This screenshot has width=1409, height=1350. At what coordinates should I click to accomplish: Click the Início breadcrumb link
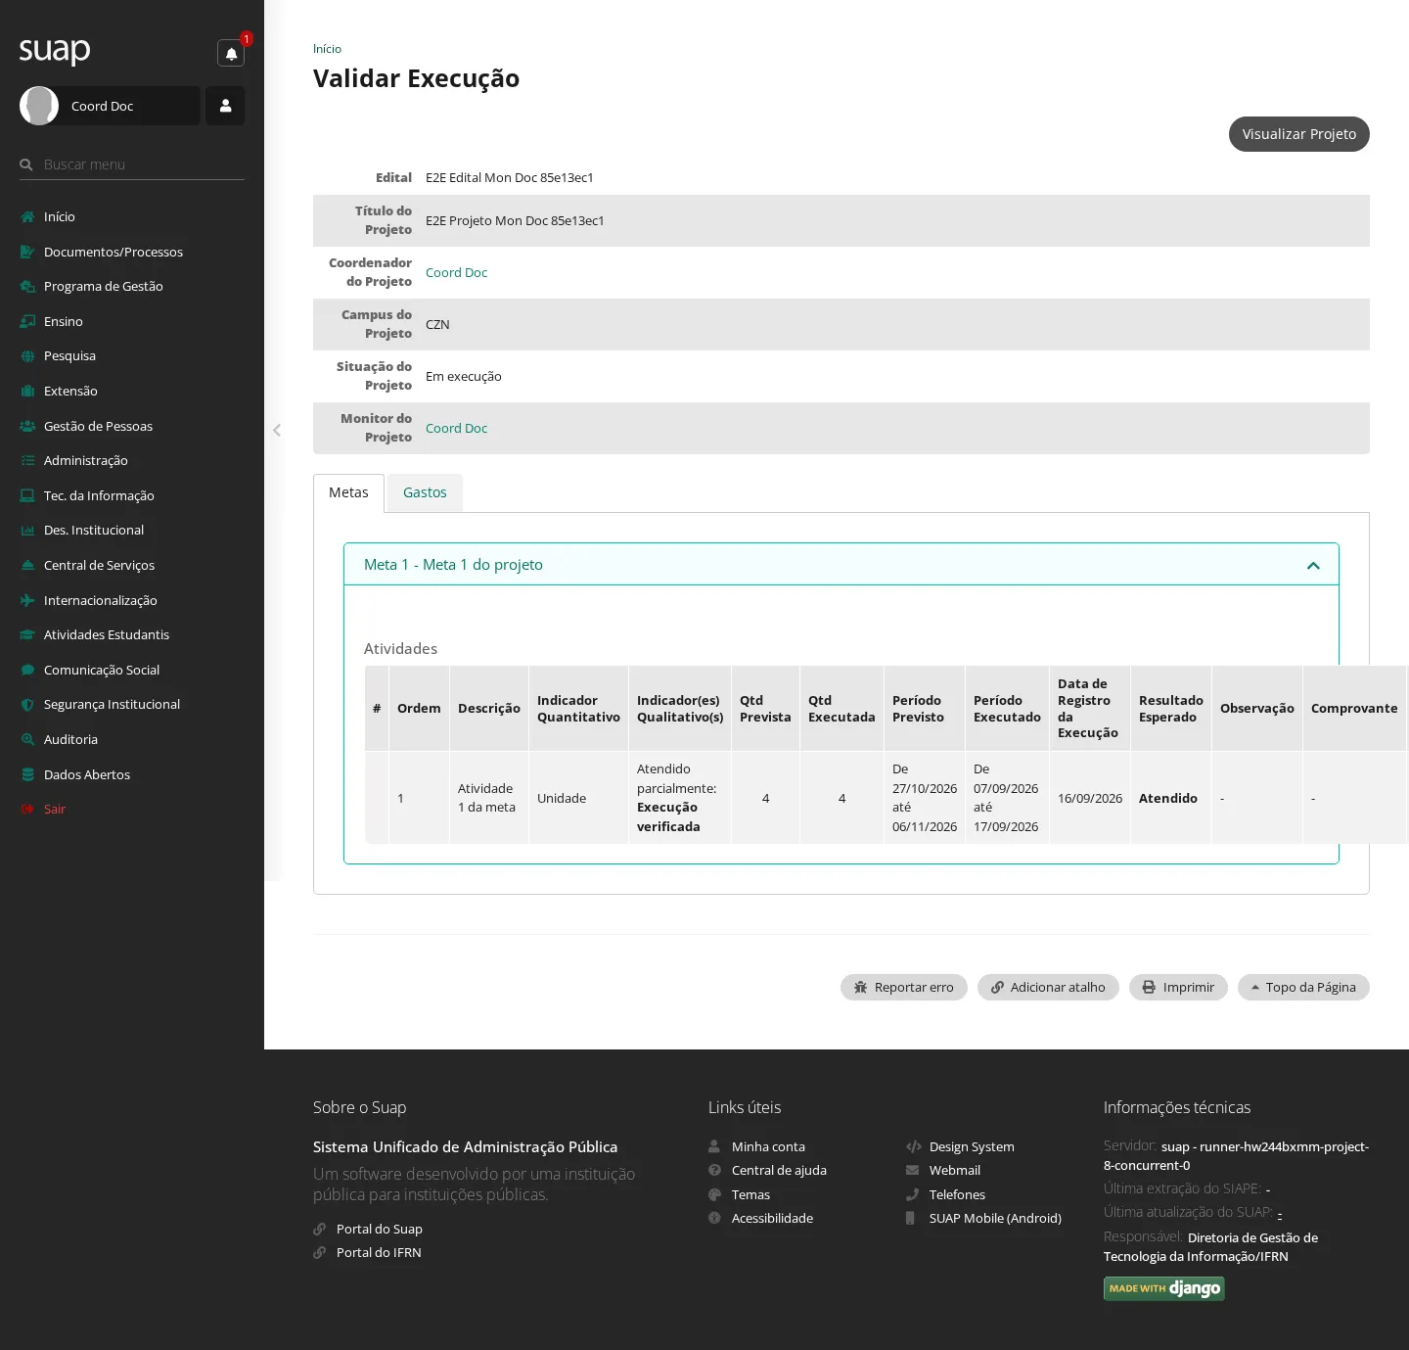click(x=327, y=49)
